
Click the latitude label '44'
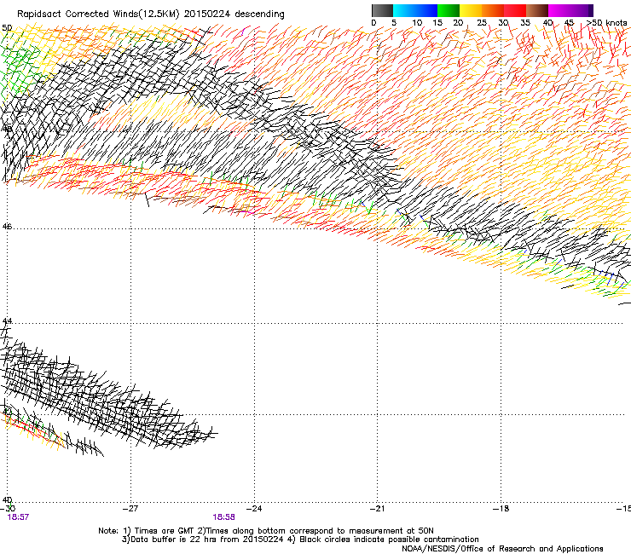pyautogui.click(x=7, y=321)
